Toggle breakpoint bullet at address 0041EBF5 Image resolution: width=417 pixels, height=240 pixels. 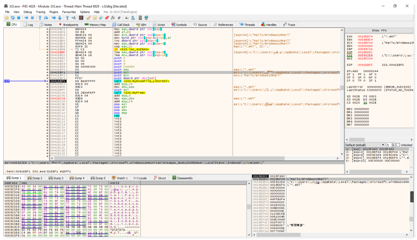[47, 81]
